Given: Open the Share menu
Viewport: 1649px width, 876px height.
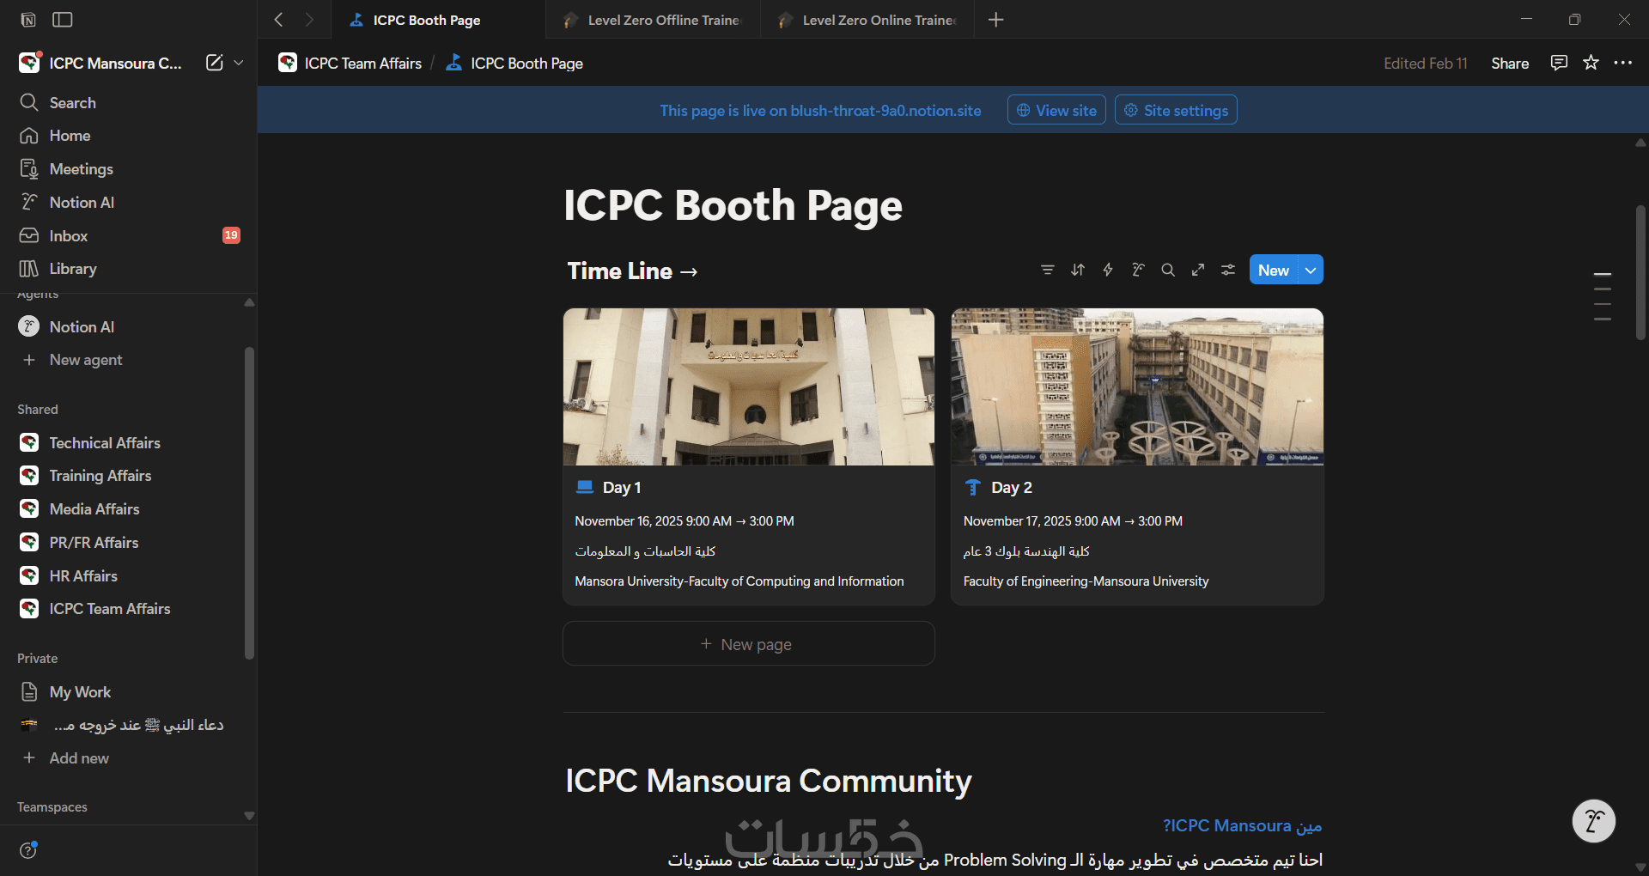Looking at the screenshot, I should [x=1510, y=64].
